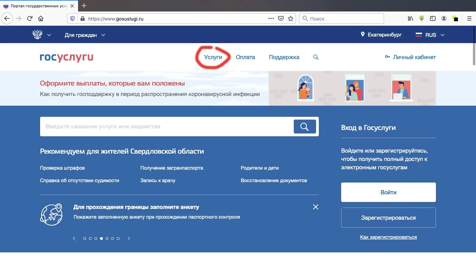
Task: Click Для прохождения границы заполните анкету heading
Action: pyautogui.click(x=136, y=207)
